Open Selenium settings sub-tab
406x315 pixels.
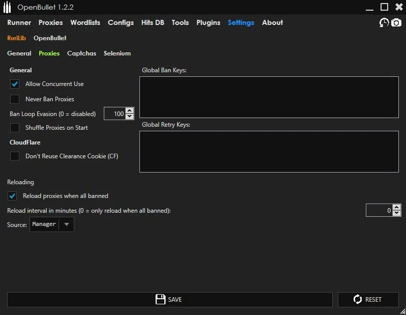[x=117, y=53]
